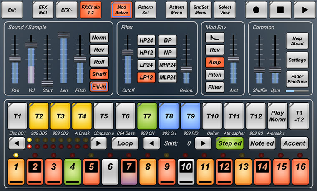Tap the green T7 track pad
317x191 pixels.
pos(147,116)
